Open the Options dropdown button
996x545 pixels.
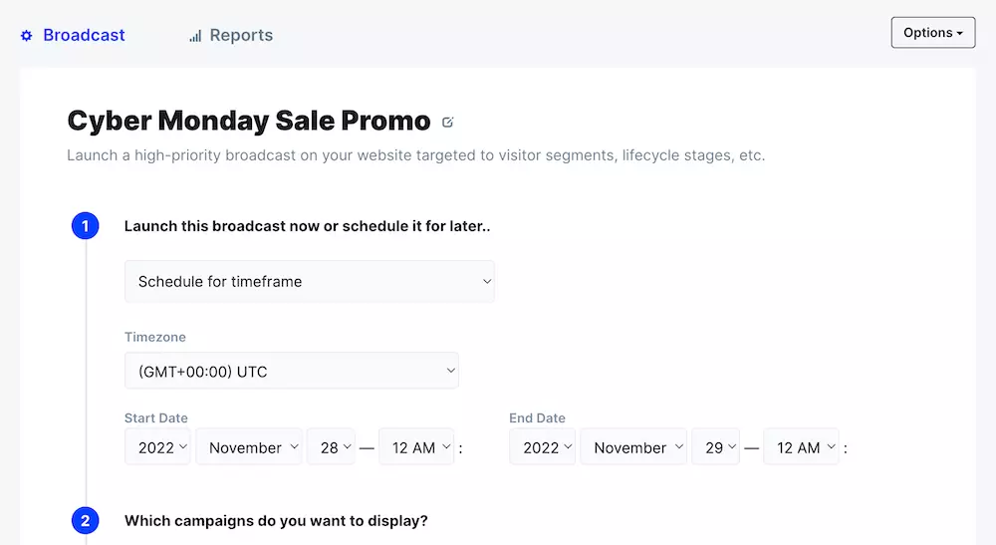tap(932, 33)
